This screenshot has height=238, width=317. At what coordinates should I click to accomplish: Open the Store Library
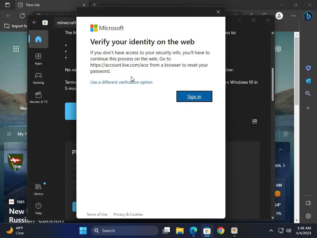tap(38, 189)
